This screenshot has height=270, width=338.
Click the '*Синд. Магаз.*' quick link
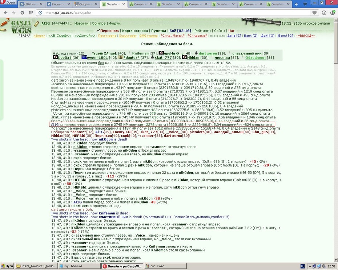172,36
